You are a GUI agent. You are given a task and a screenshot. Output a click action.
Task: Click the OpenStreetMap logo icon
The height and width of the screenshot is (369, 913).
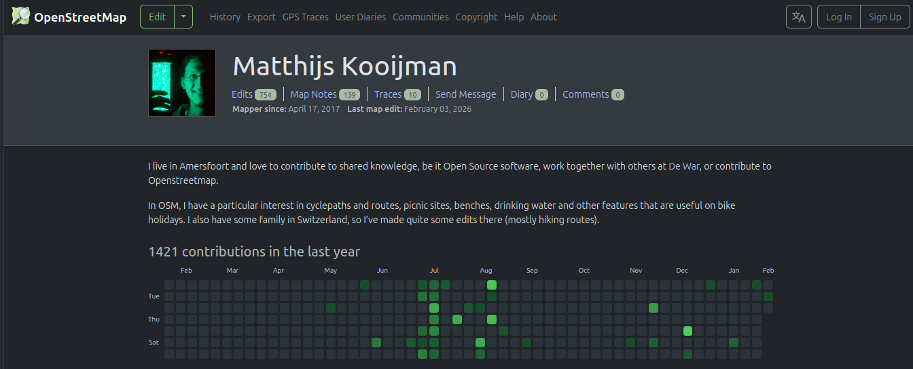pyautogui.click(x=20, y=16)
